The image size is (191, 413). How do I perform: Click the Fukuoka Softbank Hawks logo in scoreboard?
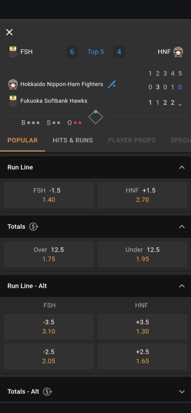[x=13, y=101]
